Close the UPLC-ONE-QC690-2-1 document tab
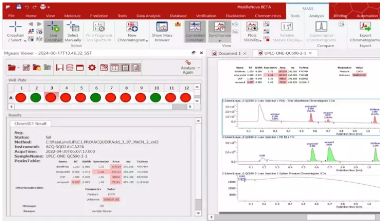Viewport: 383px width, 224px height. coord(310,53)
